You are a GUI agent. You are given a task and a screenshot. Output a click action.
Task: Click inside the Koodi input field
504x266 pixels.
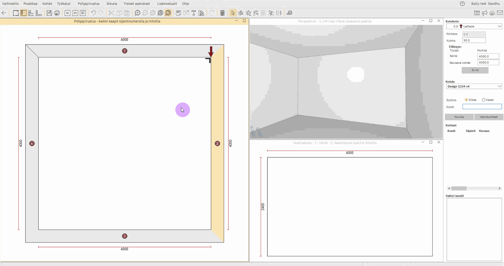coord(482,106)
